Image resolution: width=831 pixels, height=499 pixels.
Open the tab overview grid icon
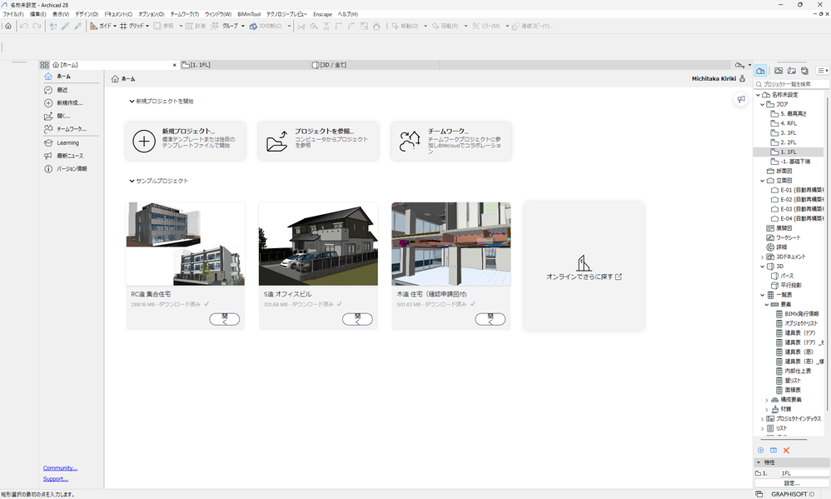click(x=44, y=65)
